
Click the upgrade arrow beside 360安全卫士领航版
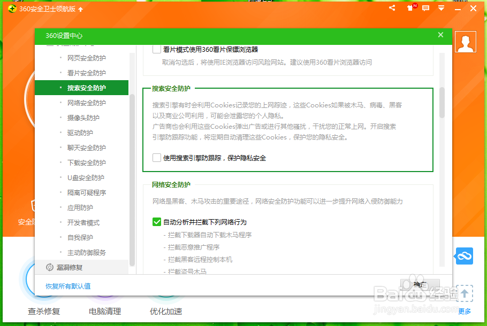tap(81, 9)
